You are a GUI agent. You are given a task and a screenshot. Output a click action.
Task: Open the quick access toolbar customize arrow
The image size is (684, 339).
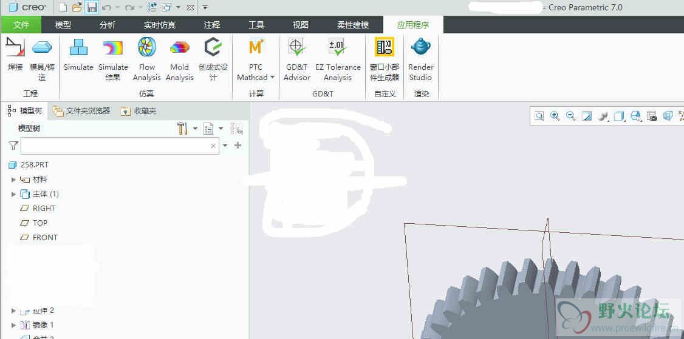(x=205, y=7)
